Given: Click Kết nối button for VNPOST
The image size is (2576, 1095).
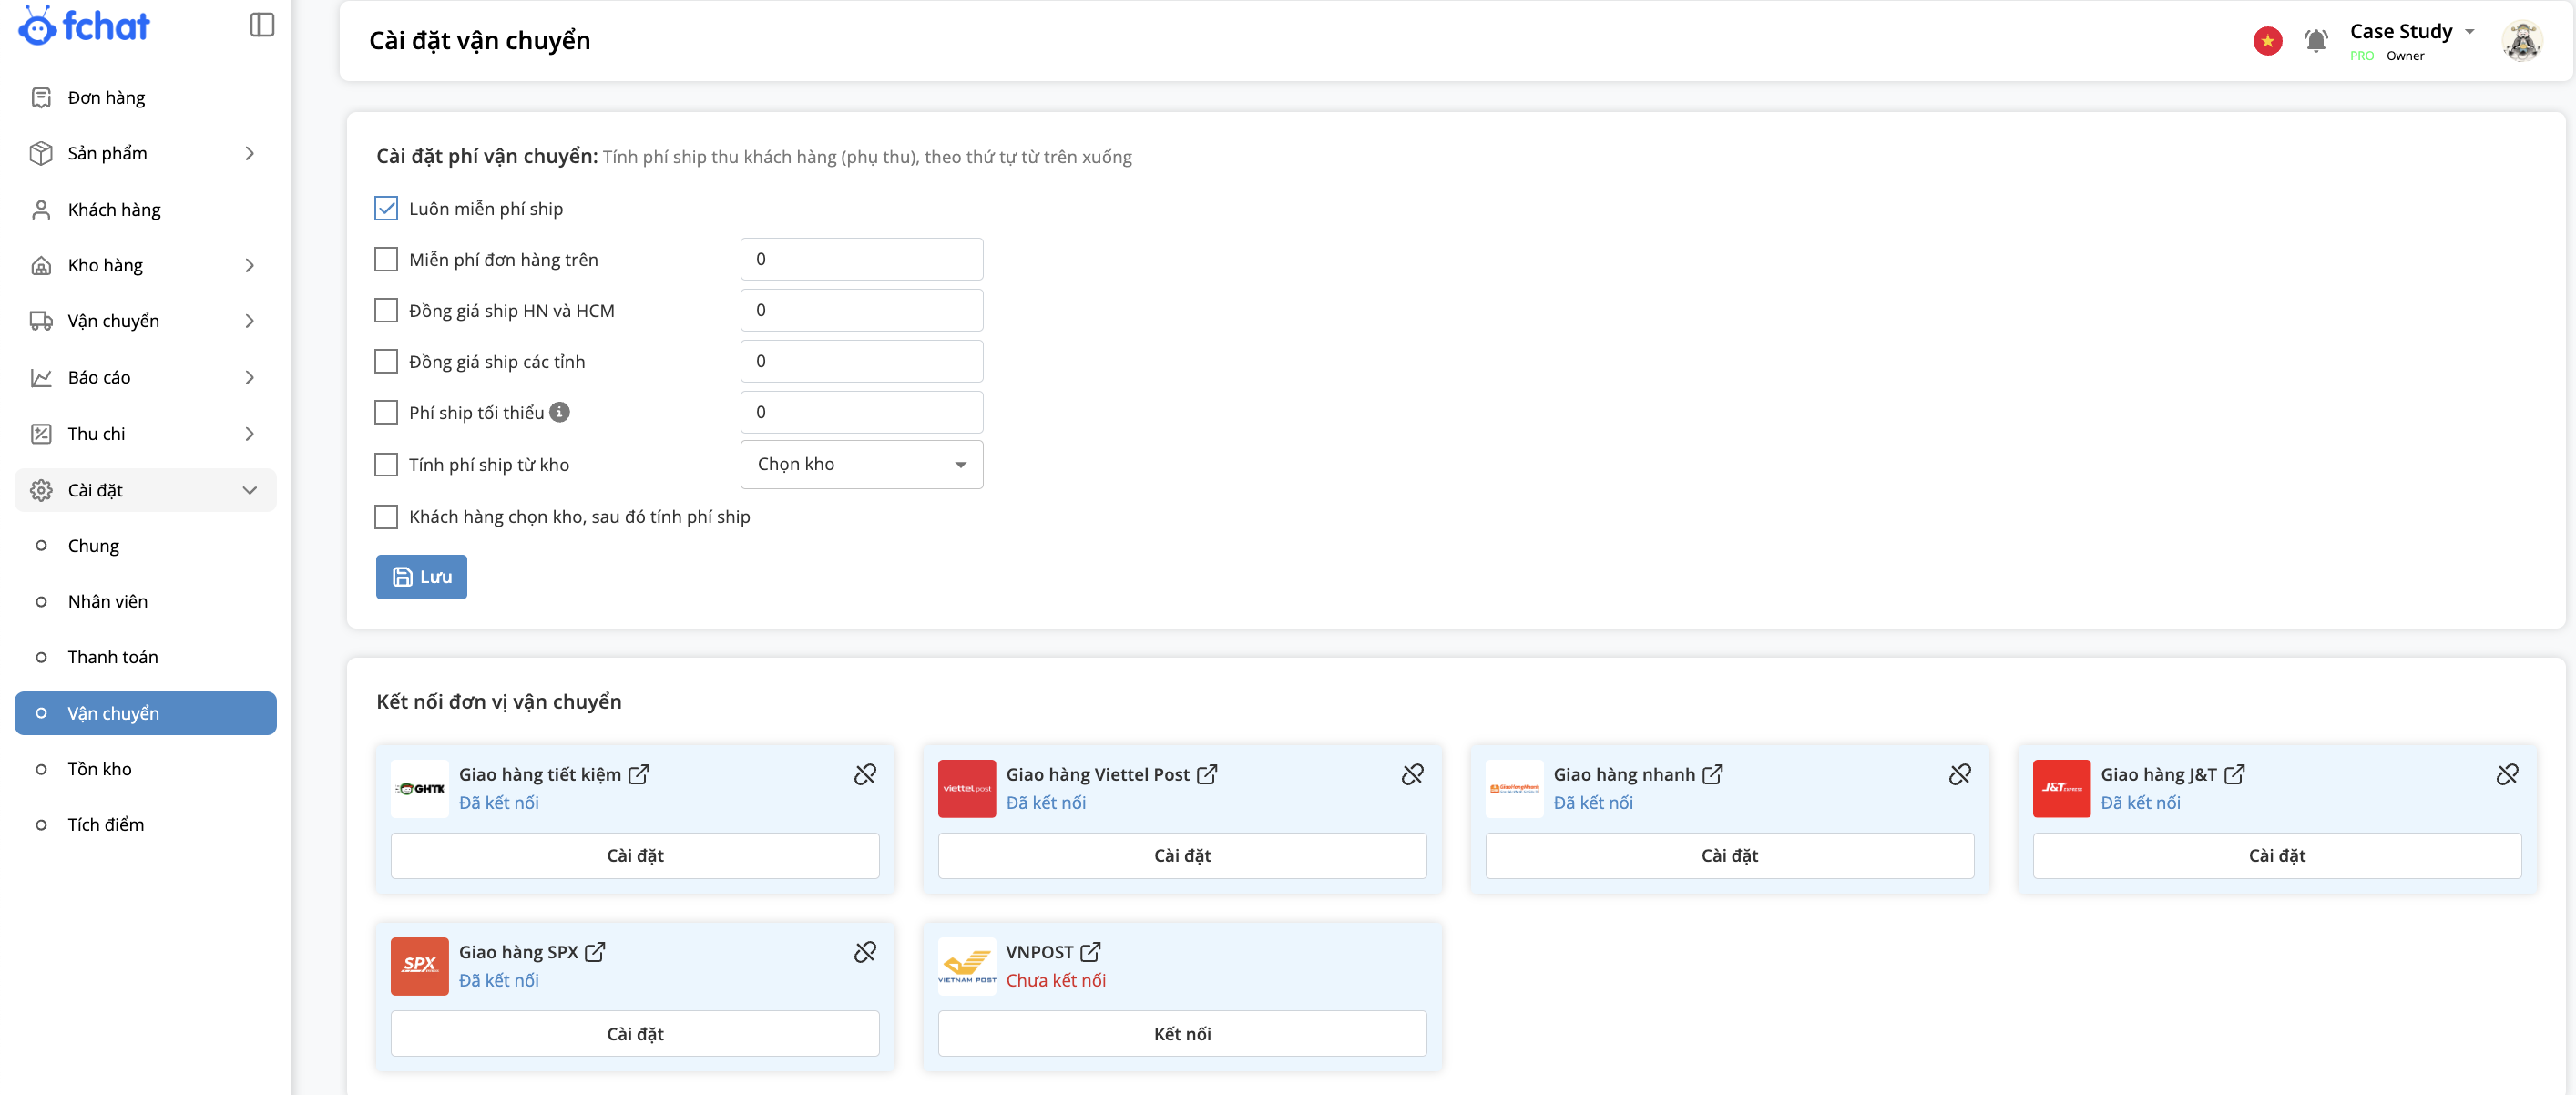Looking at the screenshot, I should (1181, 1033).
